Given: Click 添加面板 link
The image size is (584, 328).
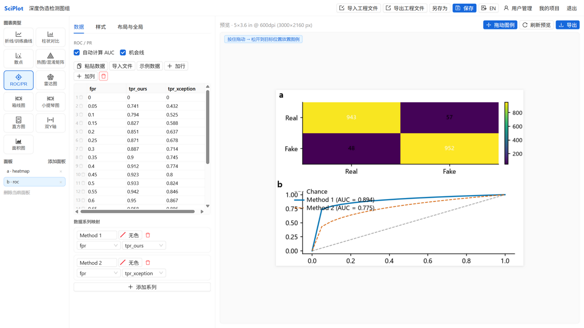Looking at the screenshot, I should coord(57,161).
